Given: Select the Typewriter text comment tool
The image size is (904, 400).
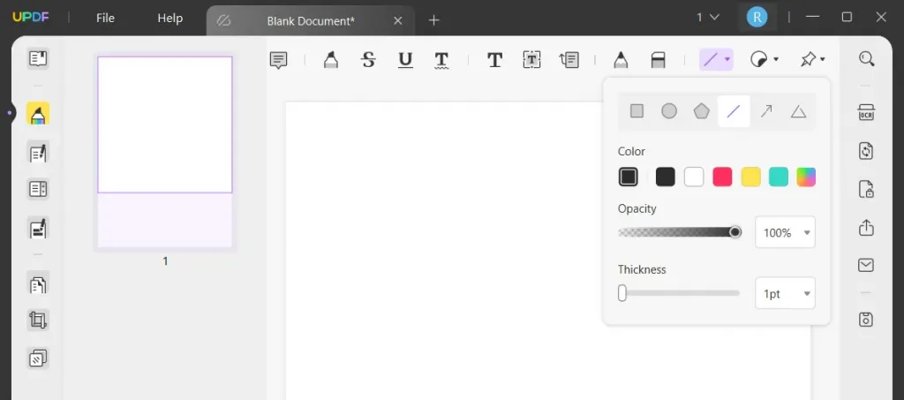Looking at the screenshot, I should point(494,60).
